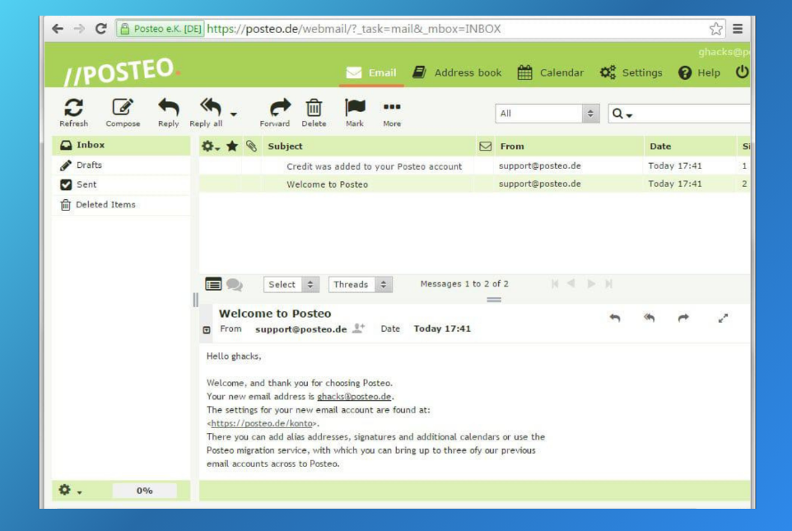Viewport: 792px width, 531px height.
Task: Open the All filter dropdown
Action: [x=547, y=114]
